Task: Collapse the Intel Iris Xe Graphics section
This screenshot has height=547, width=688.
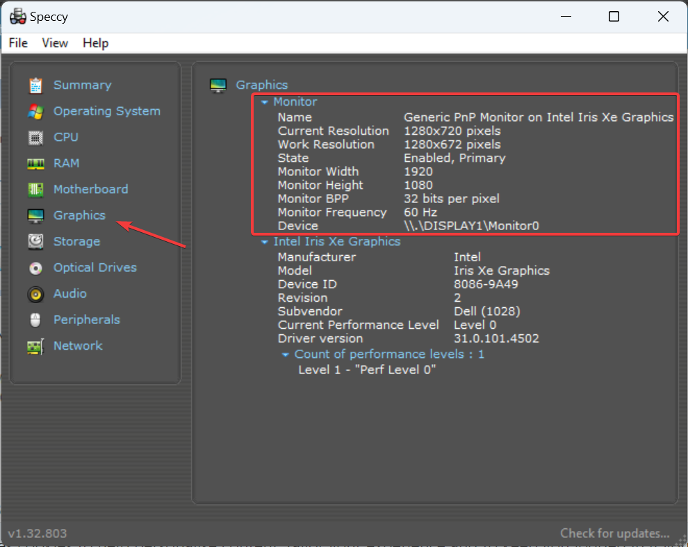Action: (x=265, y=241)
